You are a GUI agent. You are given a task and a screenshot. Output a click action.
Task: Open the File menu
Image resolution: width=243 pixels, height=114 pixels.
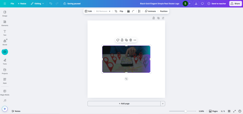pyautogui.click(x=12, y=4)
